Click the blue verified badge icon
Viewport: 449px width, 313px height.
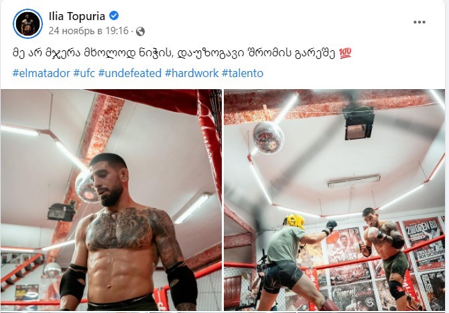click(114, 15)
